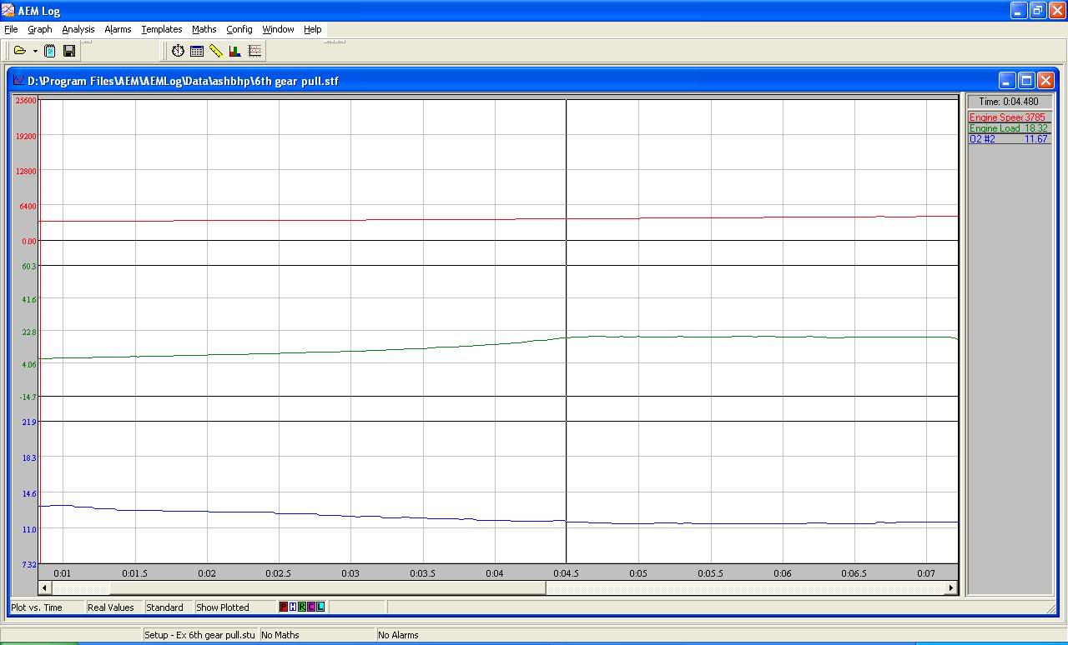Image resolution: width=1068 pixels, height=645 pixels.
Task: Toggle the cyan L status box
Action: point(320,607)
